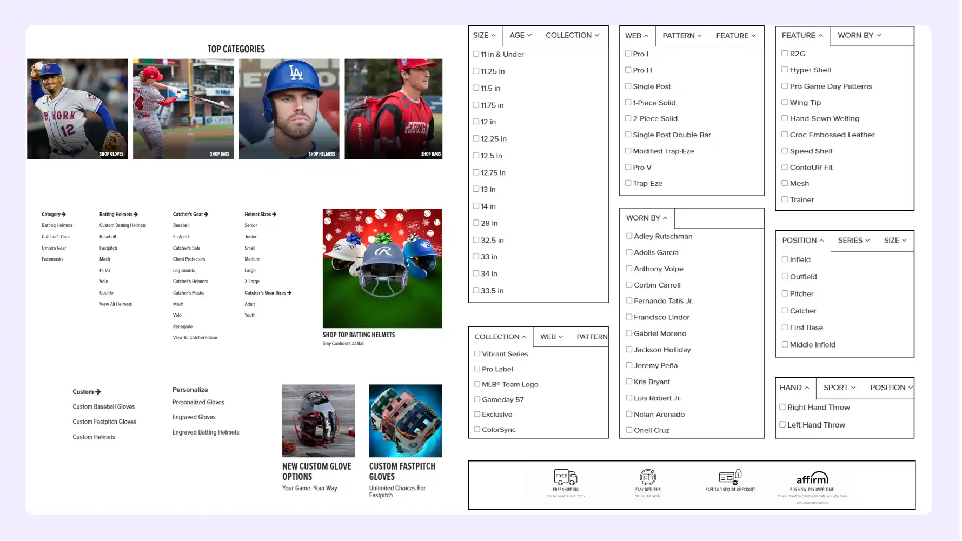Viewport: 962px width, 541px height.
Task: Collapse the SIZE filter in first panel
Action: [485, 35]
